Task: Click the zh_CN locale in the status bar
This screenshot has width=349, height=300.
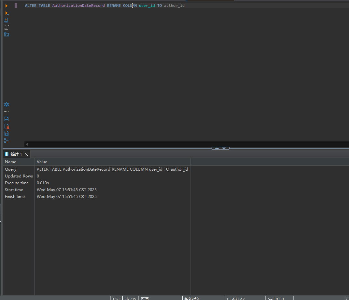Action: click(131, 298)
